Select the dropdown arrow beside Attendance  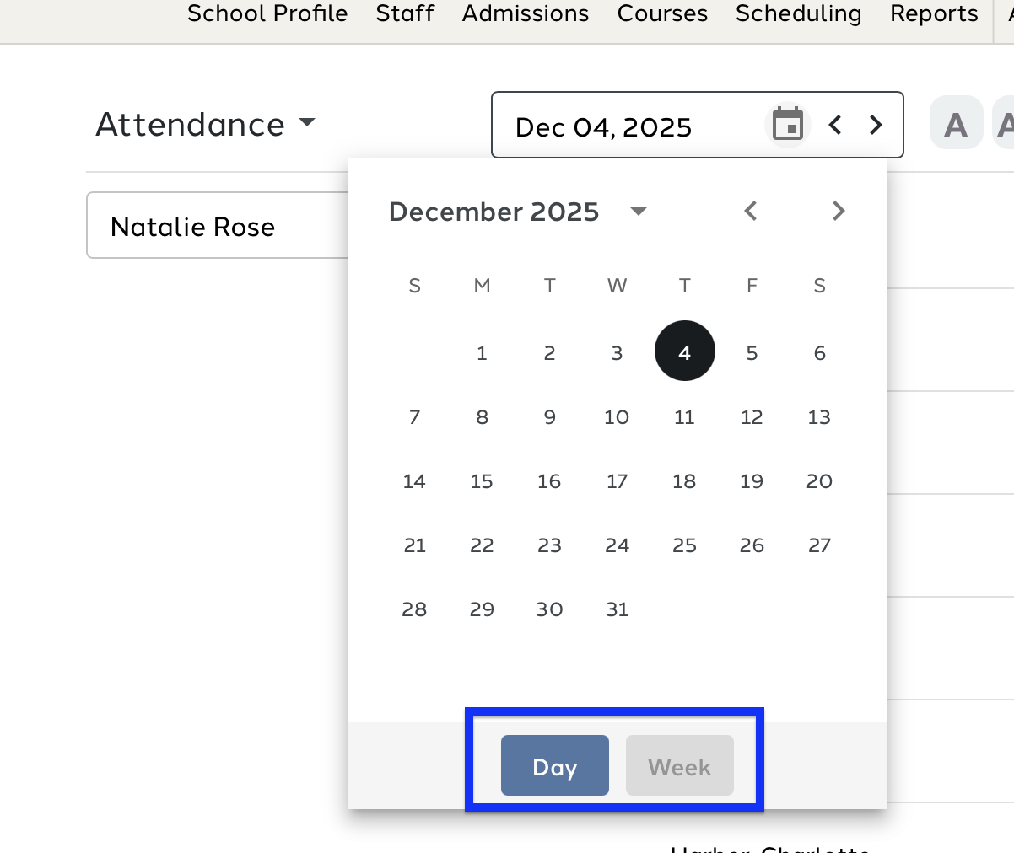tap(308, 123)
